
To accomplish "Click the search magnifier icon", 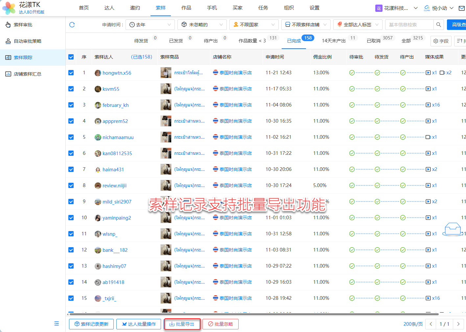I will click(438, 25).
